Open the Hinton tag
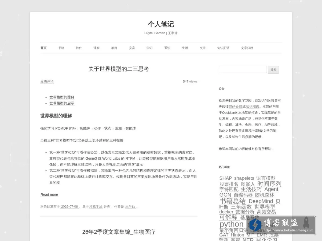322x241 pixels. (x=237, y=235)
